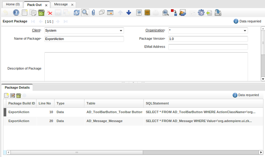Expand the Client dropdown
The height and width of the screenshot is (157, 265).
pos(121,31)
